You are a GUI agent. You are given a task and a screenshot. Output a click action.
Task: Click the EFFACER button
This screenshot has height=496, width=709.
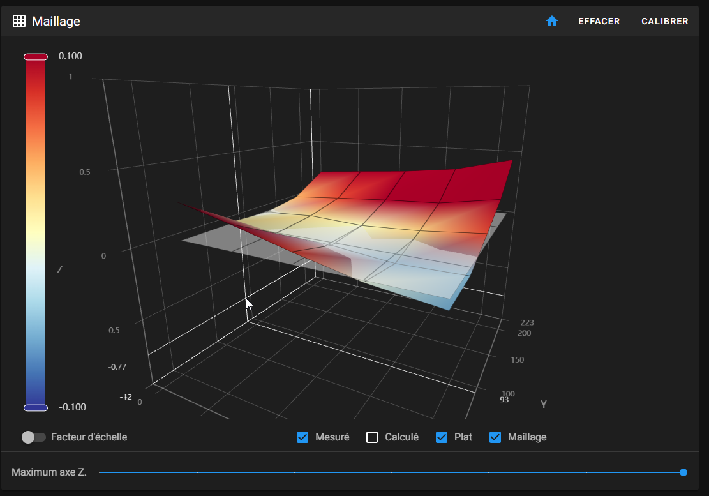pyautogui.click(x=599, y=21)
